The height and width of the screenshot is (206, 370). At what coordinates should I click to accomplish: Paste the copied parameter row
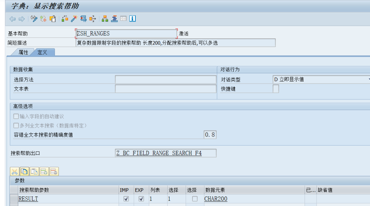point(34,171)
